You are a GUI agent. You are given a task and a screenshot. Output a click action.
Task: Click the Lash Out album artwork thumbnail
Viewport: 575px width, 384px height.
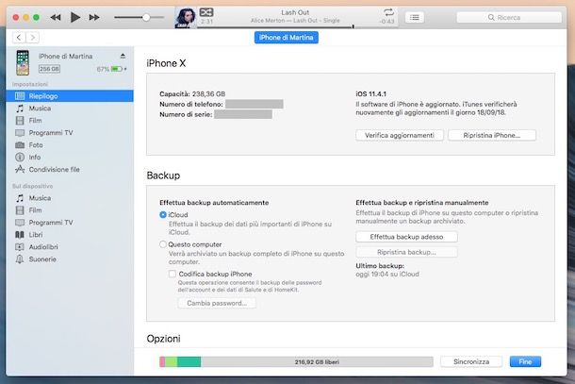(186, 18)
